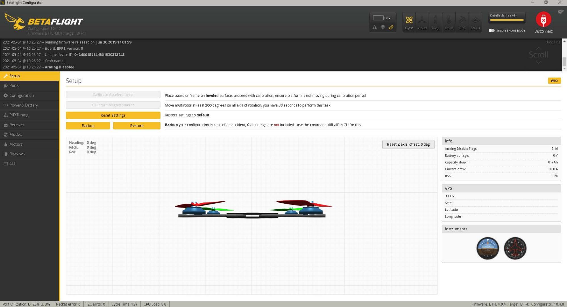
Task: Click the Instruments panel header
Action: point(501,229)
